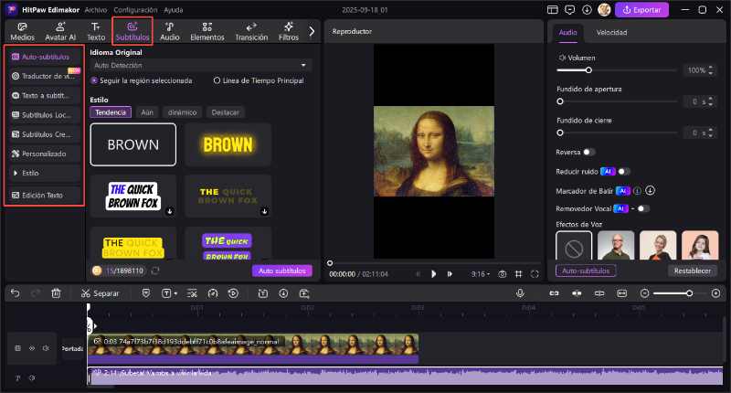The height and width of the screenshot is (393, 731).
Task: Open Subtítulos Creados in the sidebar
Action: [45, 134]
